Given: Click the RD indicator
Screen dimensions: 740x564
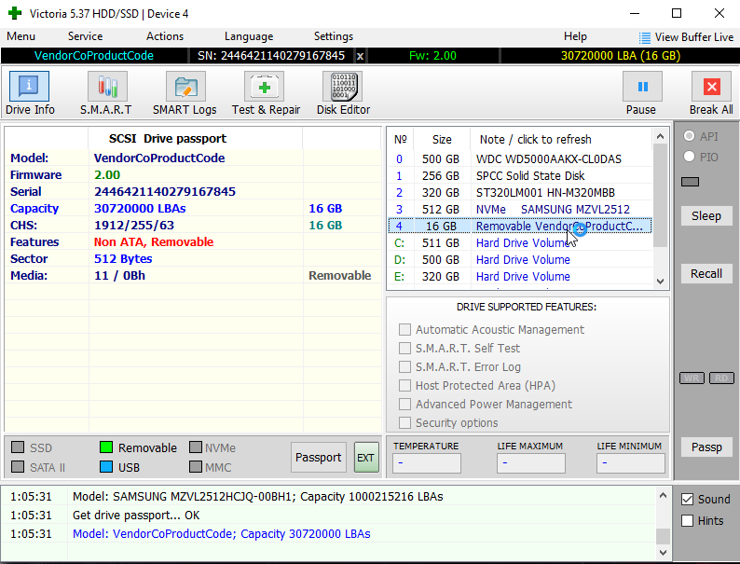Looking at the screenshot, I should point(721,378).
